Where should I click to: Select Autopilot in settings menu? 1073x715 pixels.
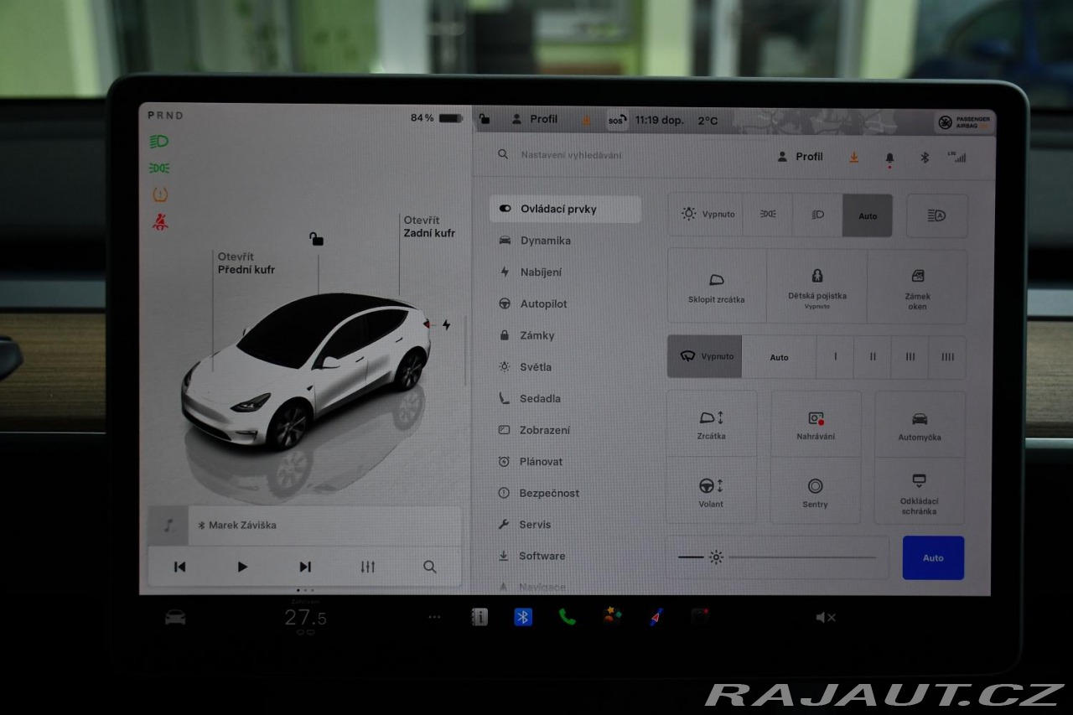(543, 303)
